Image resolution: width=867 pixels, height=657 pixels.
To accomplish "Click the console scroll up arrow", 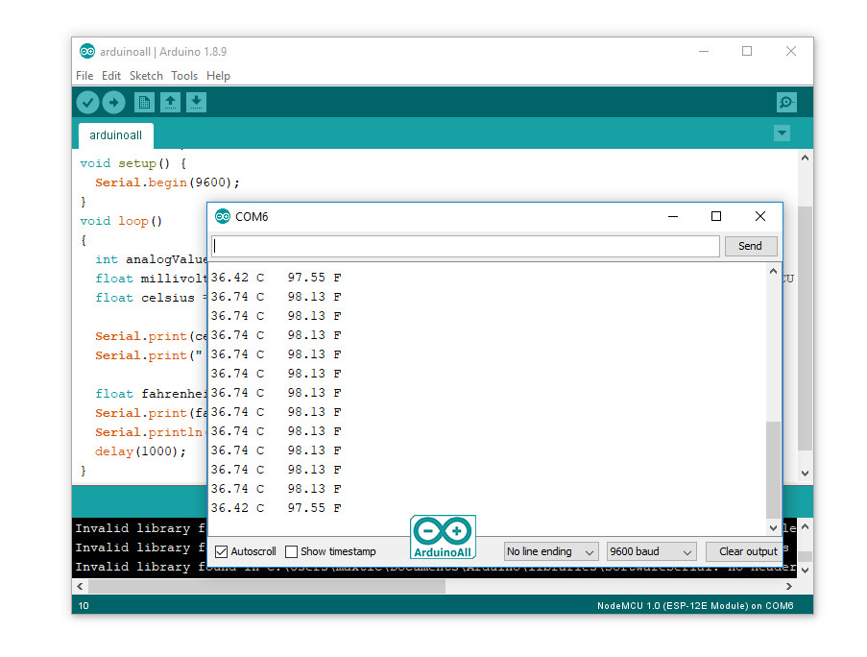I will coord(805,527).
